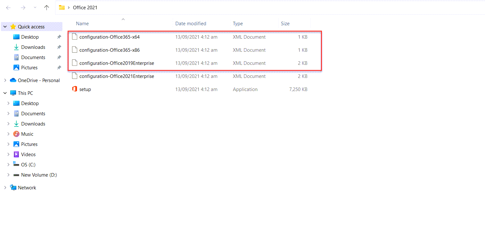This screenshot has height=251, width=485.
Task: Select the Quick access star icon
Action: click(13, 27)
